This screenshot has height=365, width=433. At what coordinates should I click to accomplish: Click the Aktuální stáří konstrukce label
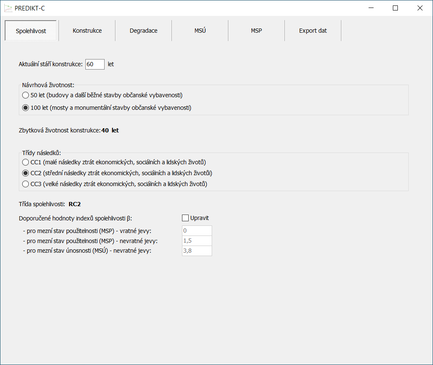tap(51, 64)
